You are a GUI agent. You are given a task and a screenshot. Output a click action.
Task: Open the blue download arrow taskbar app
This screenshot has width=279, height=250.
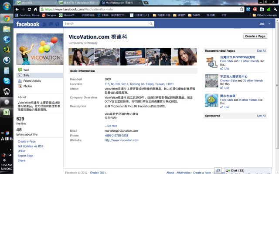coord(7,60)
